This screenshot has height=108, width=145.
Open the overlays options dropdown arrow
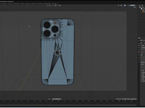[126, 5]
